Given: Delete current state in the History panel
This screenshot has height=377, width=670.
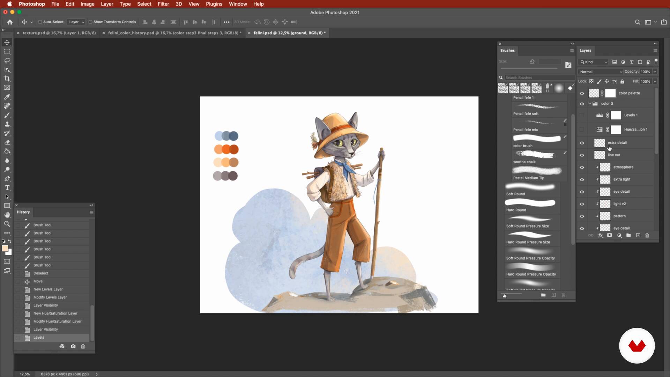Looking at the screenshot, I should 83,346.
